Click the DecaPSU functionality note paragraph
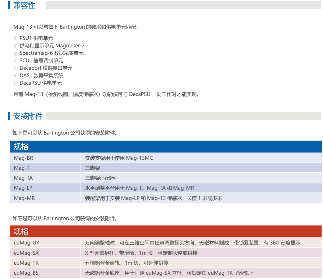Image resolution: width=323 pixels, height=279 pixels. click(x=106, y=94)
